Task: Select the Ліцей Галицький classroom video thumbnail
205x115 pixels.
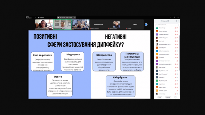Action: pos(81,24)
